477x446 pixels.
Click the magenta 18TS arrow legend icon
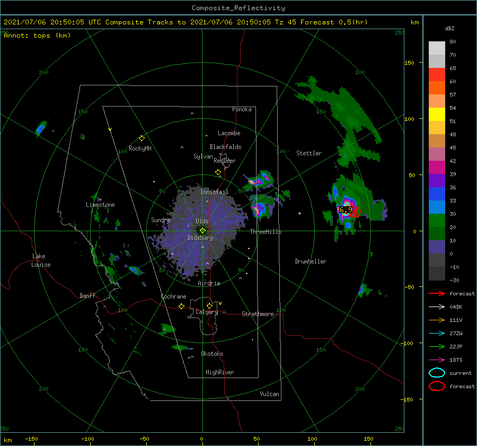pyautogui.click(x=437, y=360)
